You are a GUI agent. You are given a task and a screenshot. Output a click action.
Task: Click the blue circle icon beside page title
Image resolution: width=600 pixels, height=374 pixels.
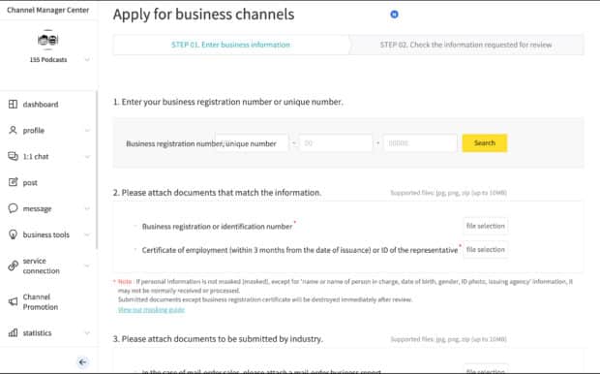(394, 15)
